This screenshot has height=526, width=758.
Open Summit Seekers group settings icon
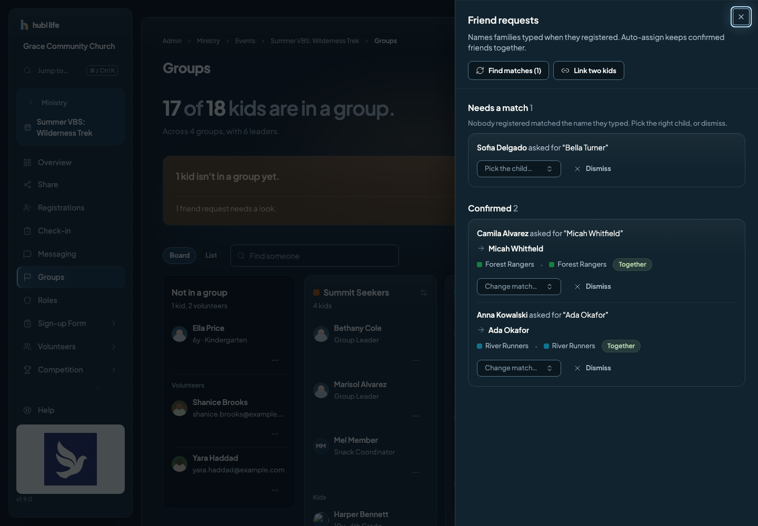[x=424, y=292]
